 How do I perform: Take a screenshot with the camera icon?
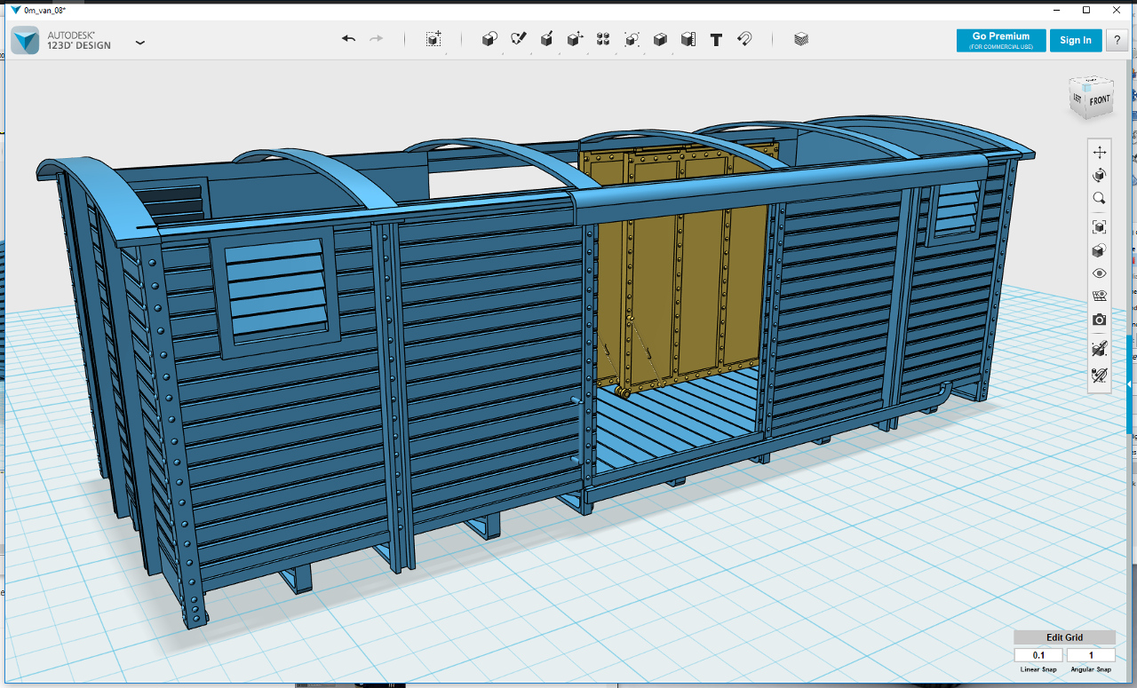(1100, 320)
